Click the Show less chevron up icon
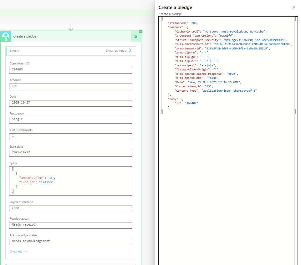This screenshot has width=301, height=265. (26, 251)
